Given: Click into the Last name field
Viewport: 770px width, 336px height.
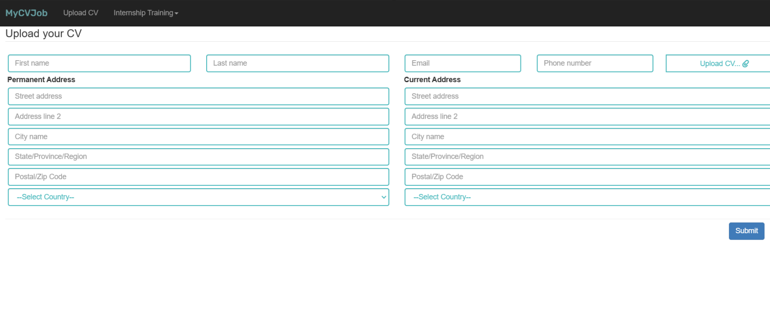Looking at the screenshot, I should [297, 64].
